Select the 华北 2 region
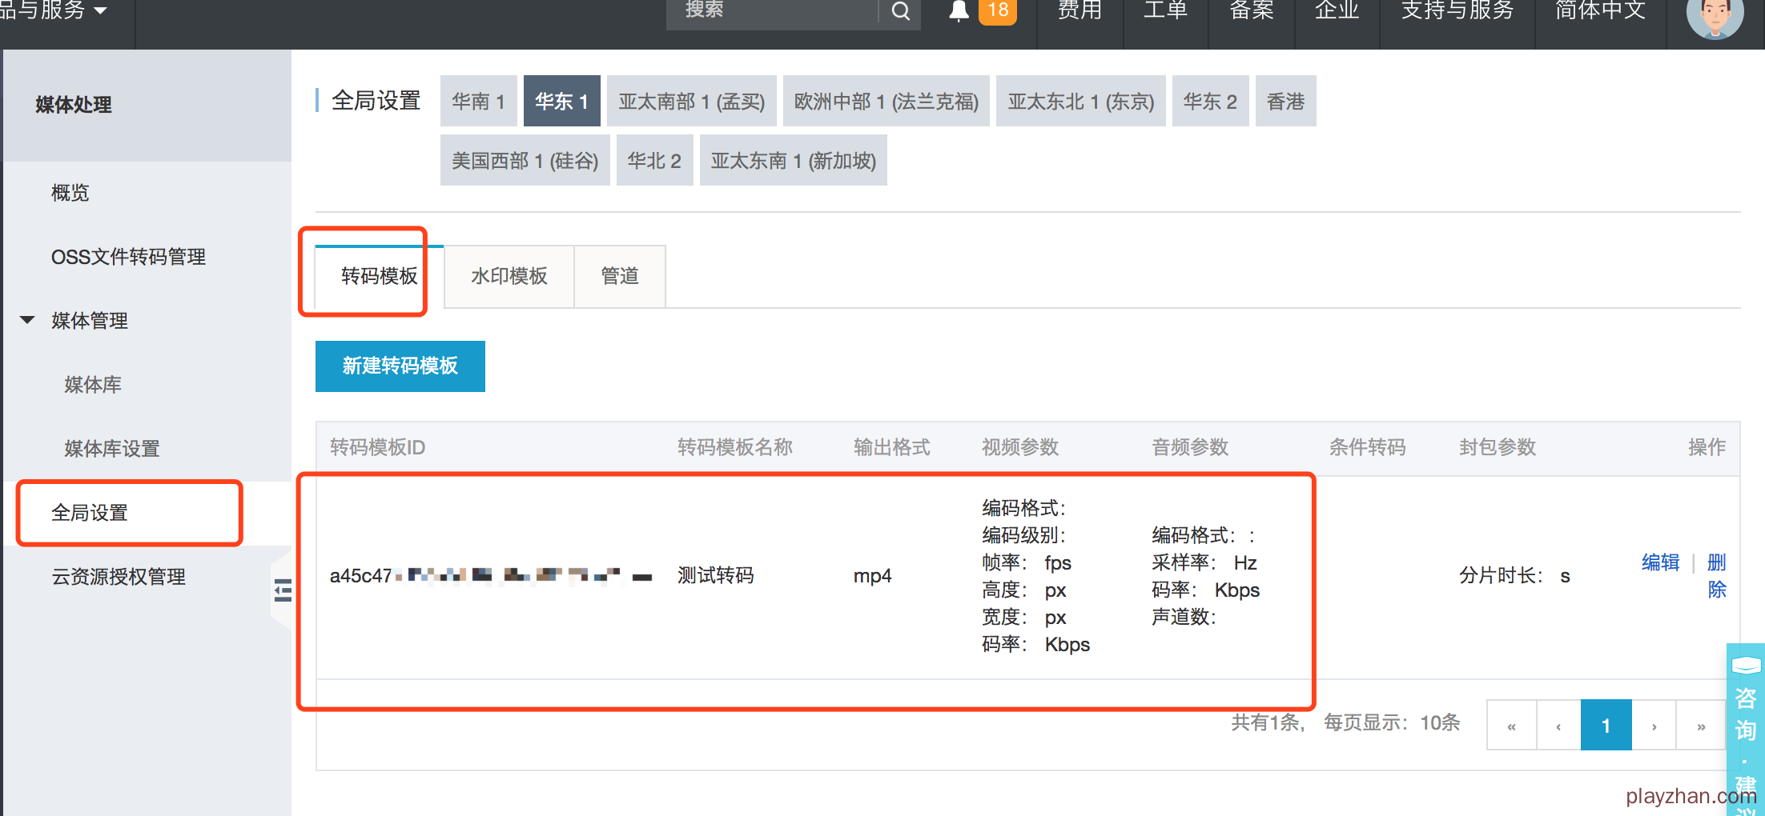Screen dimensions: 1765x816 click(653, 161)
